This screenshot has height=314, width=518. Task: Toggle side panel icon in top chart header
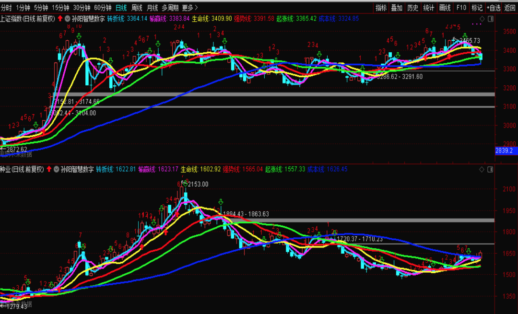(491, 19)
